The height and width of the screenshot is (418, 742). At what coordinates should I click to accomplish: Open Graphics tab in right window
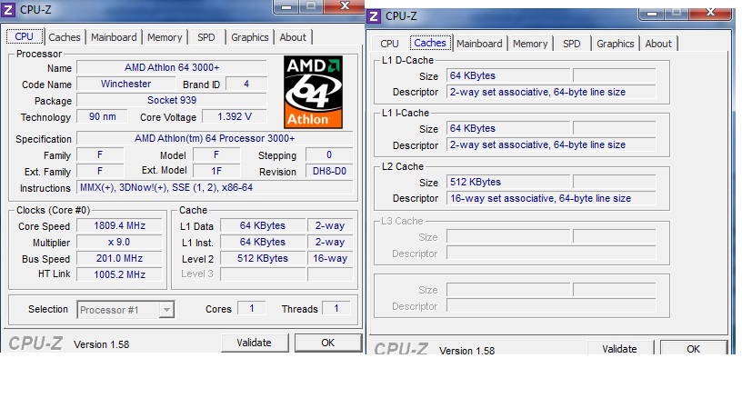click(x=616, y=44)
